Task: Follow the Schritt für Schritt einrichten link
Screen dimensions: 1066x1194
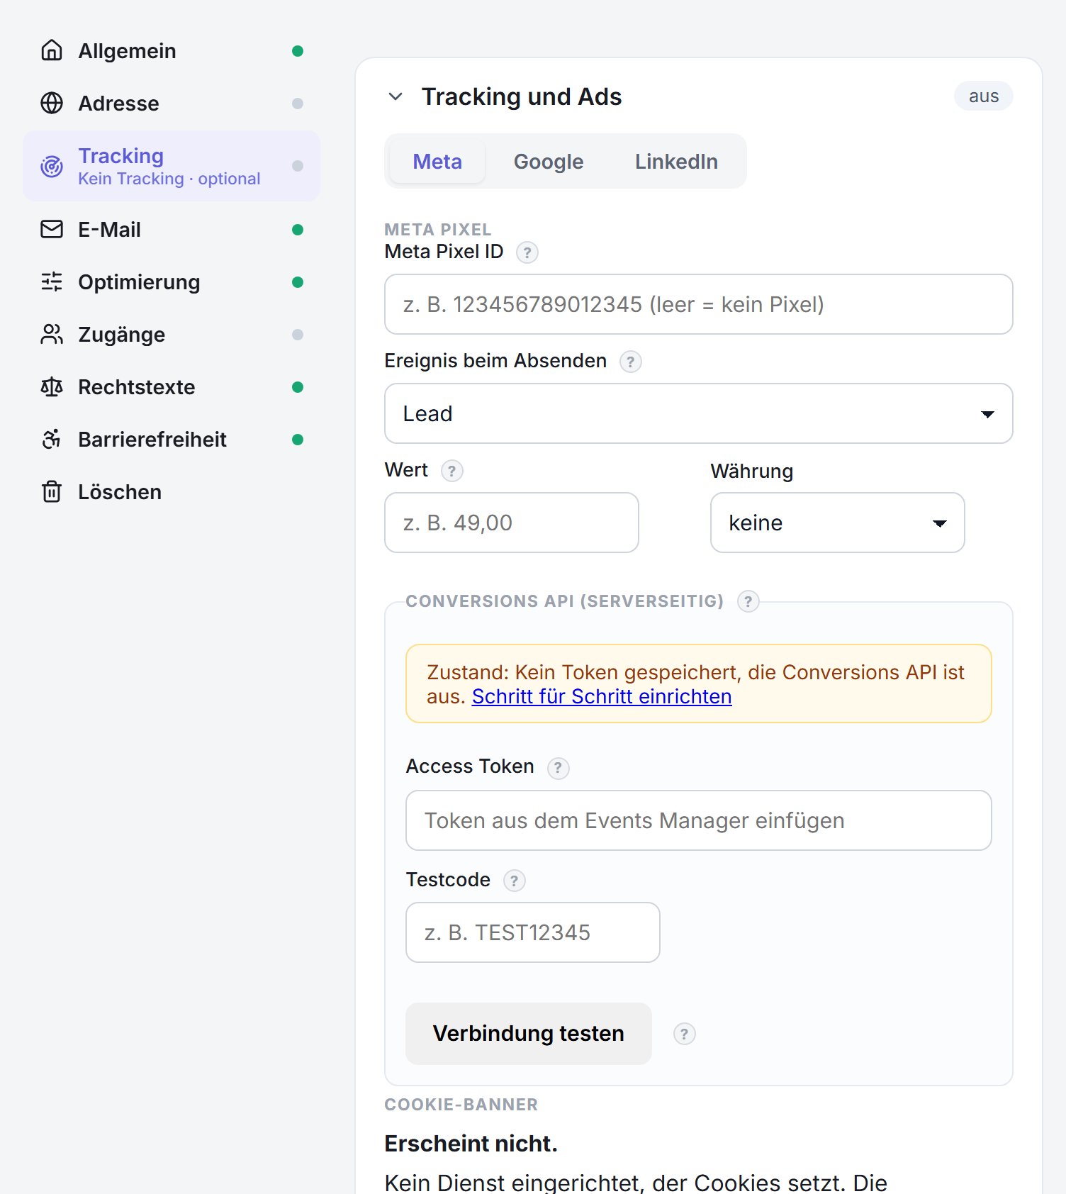Action: click(602, 696)
